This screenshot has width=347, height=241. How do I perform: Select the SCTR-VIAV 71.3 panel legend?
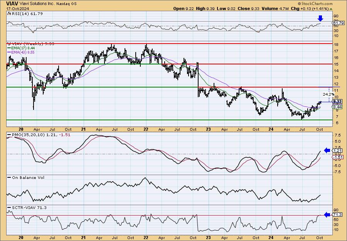27,207
